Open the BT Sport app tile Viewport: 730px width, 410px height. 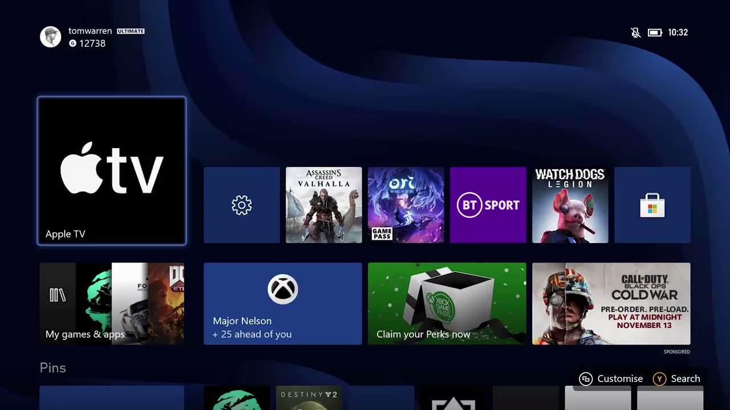point(488,205)
